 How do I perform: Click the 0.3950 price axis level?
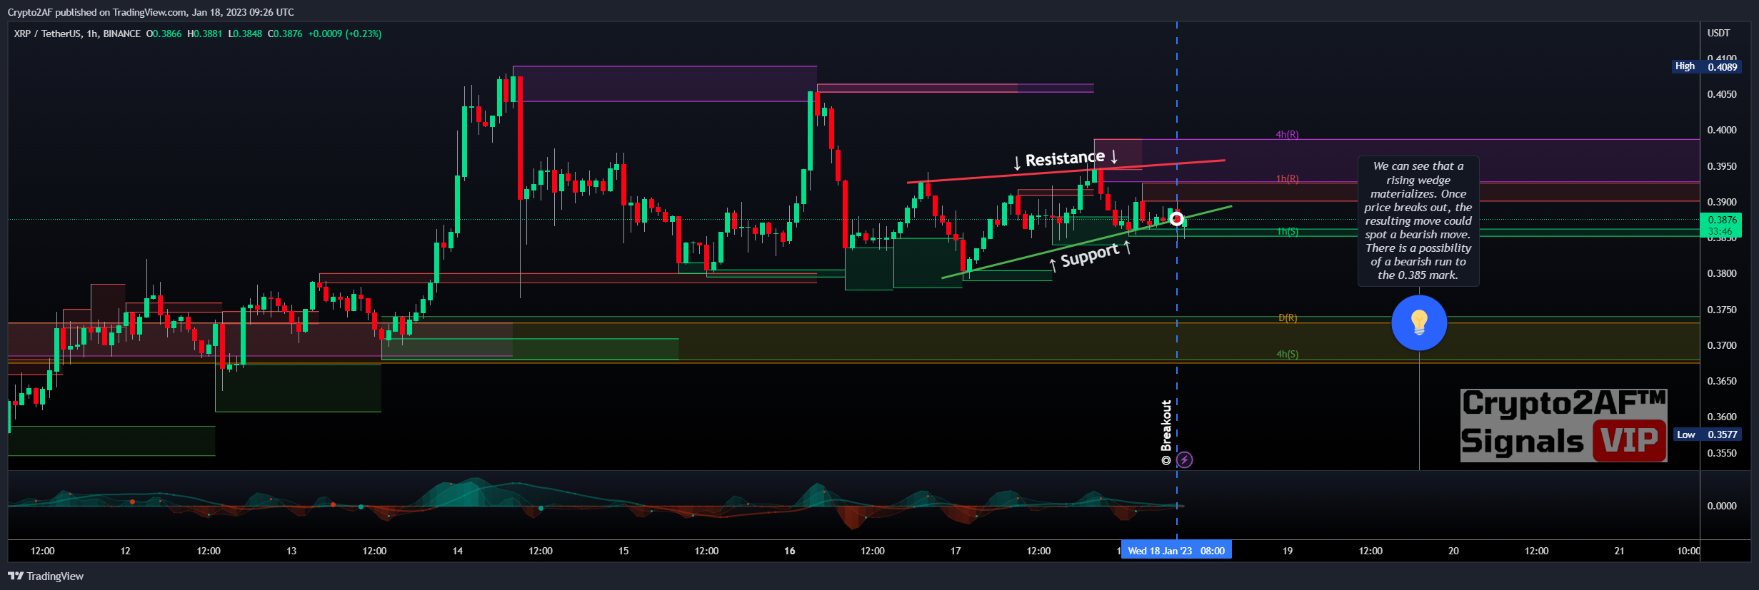pos(1722,166)
